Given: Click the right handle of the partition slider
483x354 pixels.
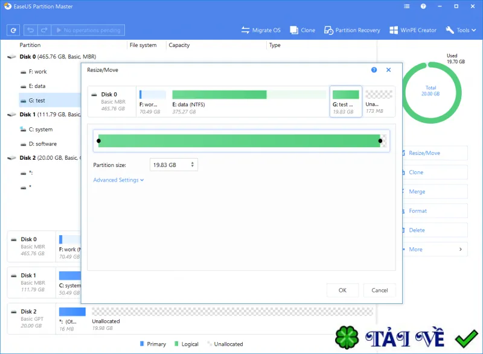Looking at the screenshot, I should [x=380, y=141].
